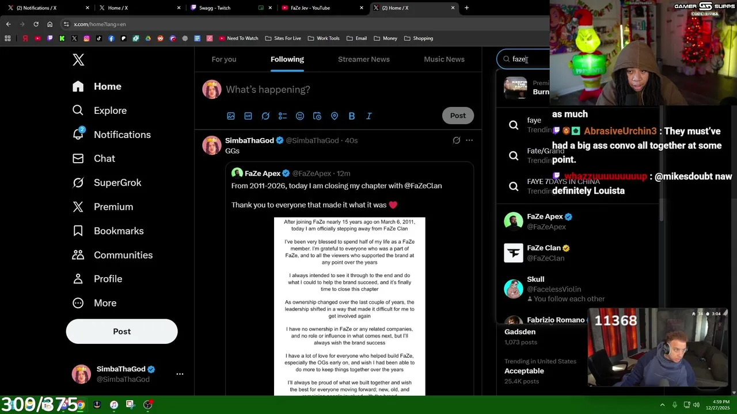737x414 pixels.
Task: Switch to the For you tab
Action: 224,59
